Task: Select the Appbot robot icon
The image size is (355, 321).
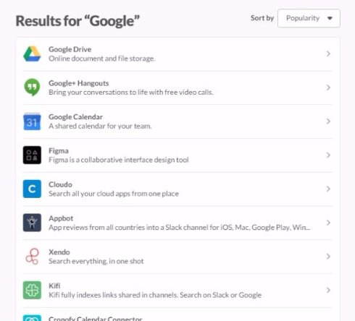Action: 32,223
